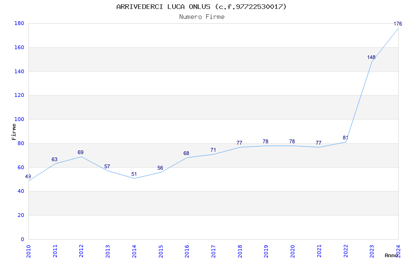Click the subtitle Numero Firme

click(x=202, y=17)
